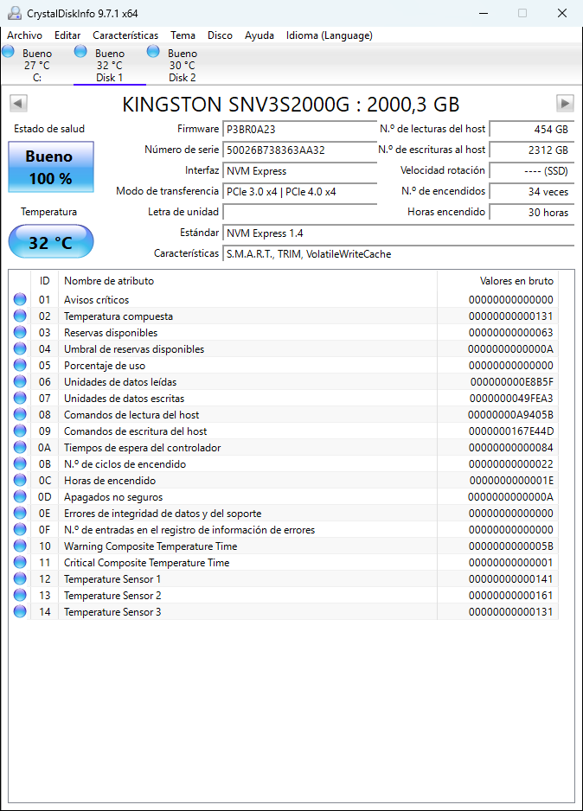Click the blue health orb above Disk 2
Screen dimensions: 583x811
[153, 51]
